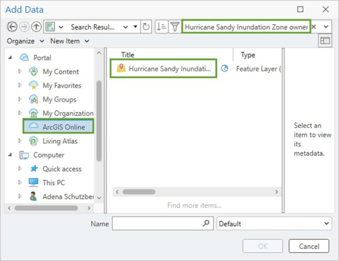Expand the Quick access node

click(20, 168)
